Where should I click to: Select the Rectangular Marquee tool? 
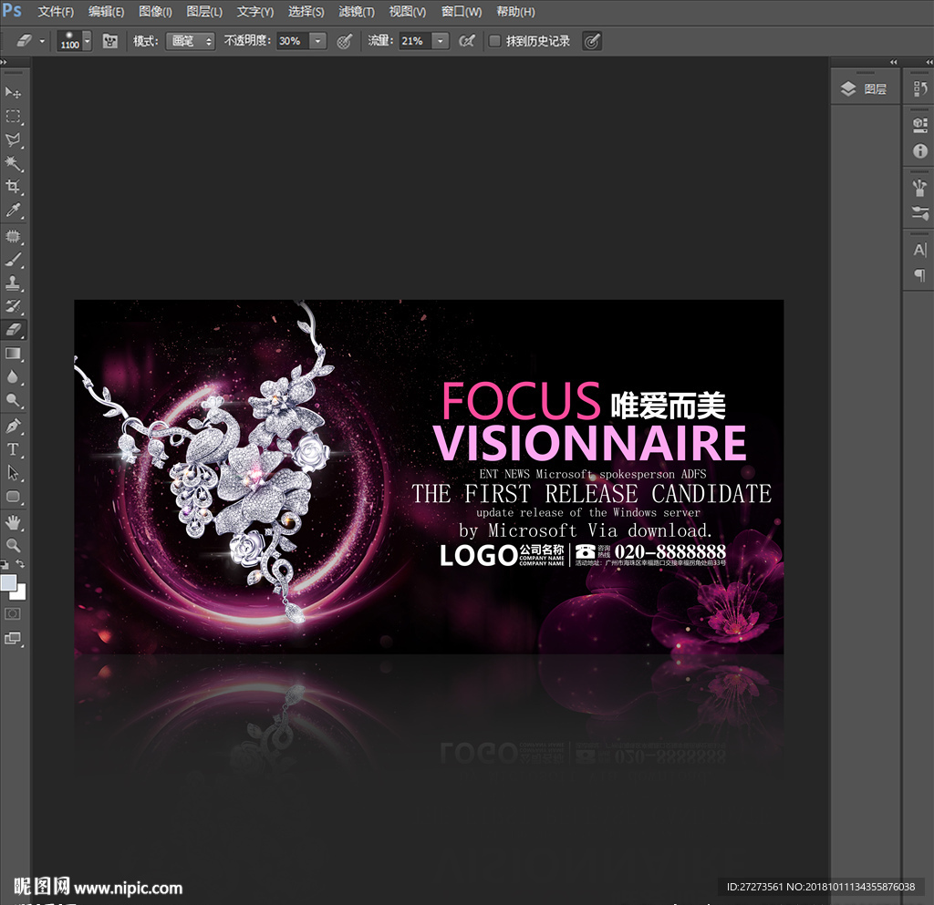pyautogui.click(x=13, y=116)
